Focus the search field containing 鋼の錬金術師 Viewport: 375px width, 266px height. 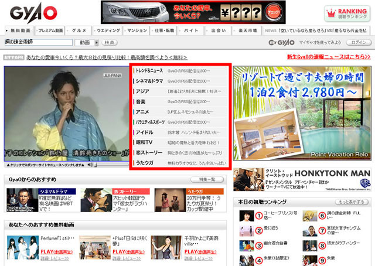point(38,42)
